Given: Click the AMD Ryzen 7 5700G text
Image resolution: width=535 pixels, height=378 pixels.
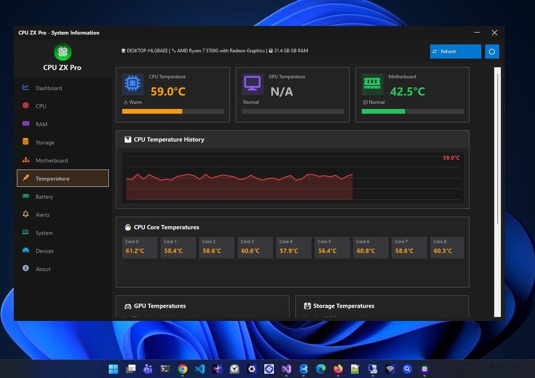Looking at the screenshot, I should click(221, 51).
